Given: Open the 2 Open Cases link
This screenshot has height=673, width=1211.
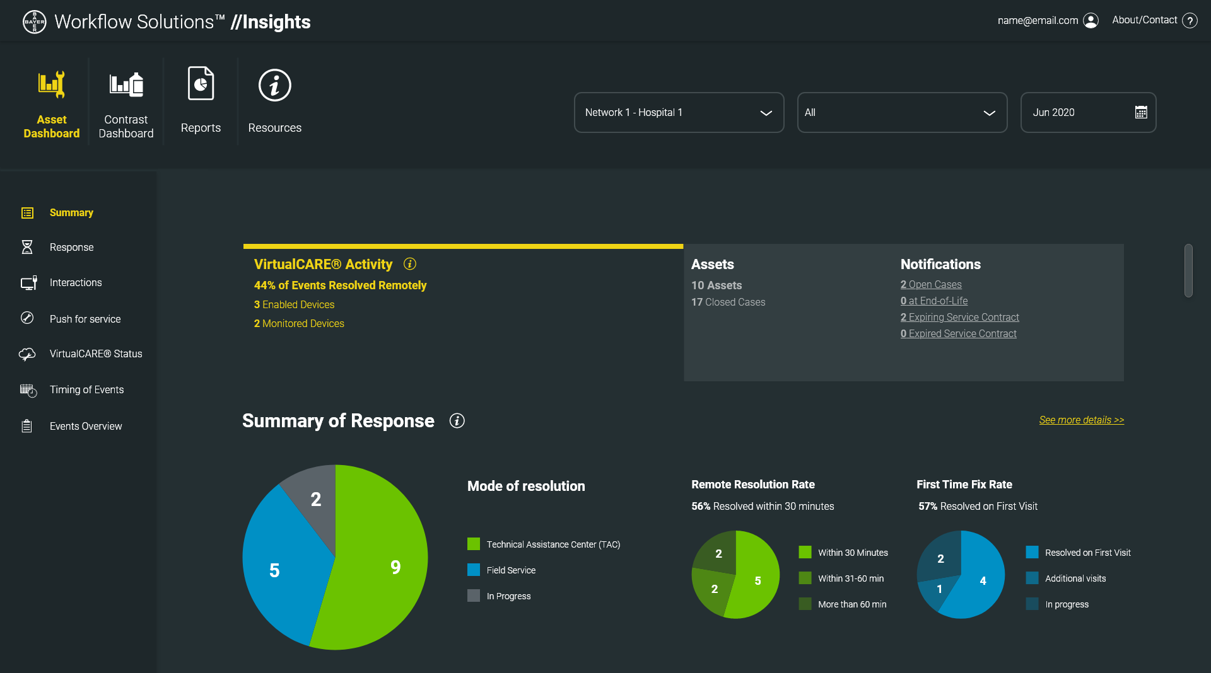Looking at the screenshot, I should click(x=931, y=285).
